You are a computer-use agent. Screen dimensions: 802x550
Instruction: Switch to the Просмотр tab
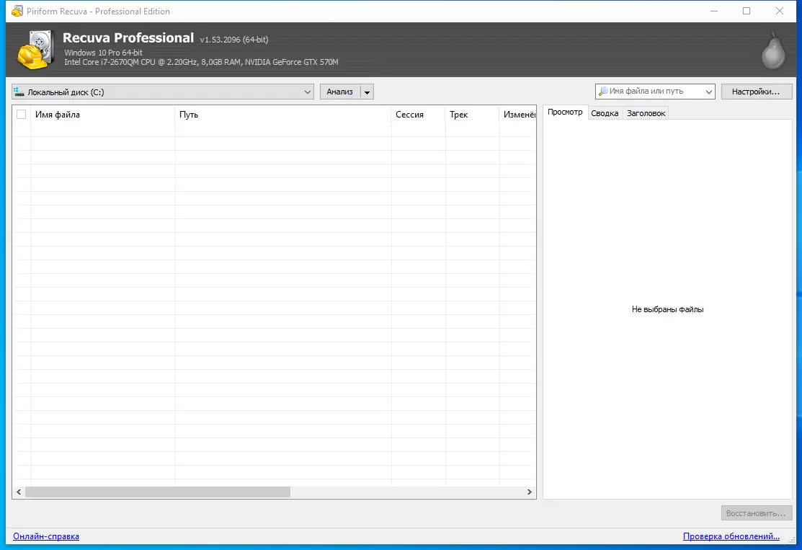(565, 112)
